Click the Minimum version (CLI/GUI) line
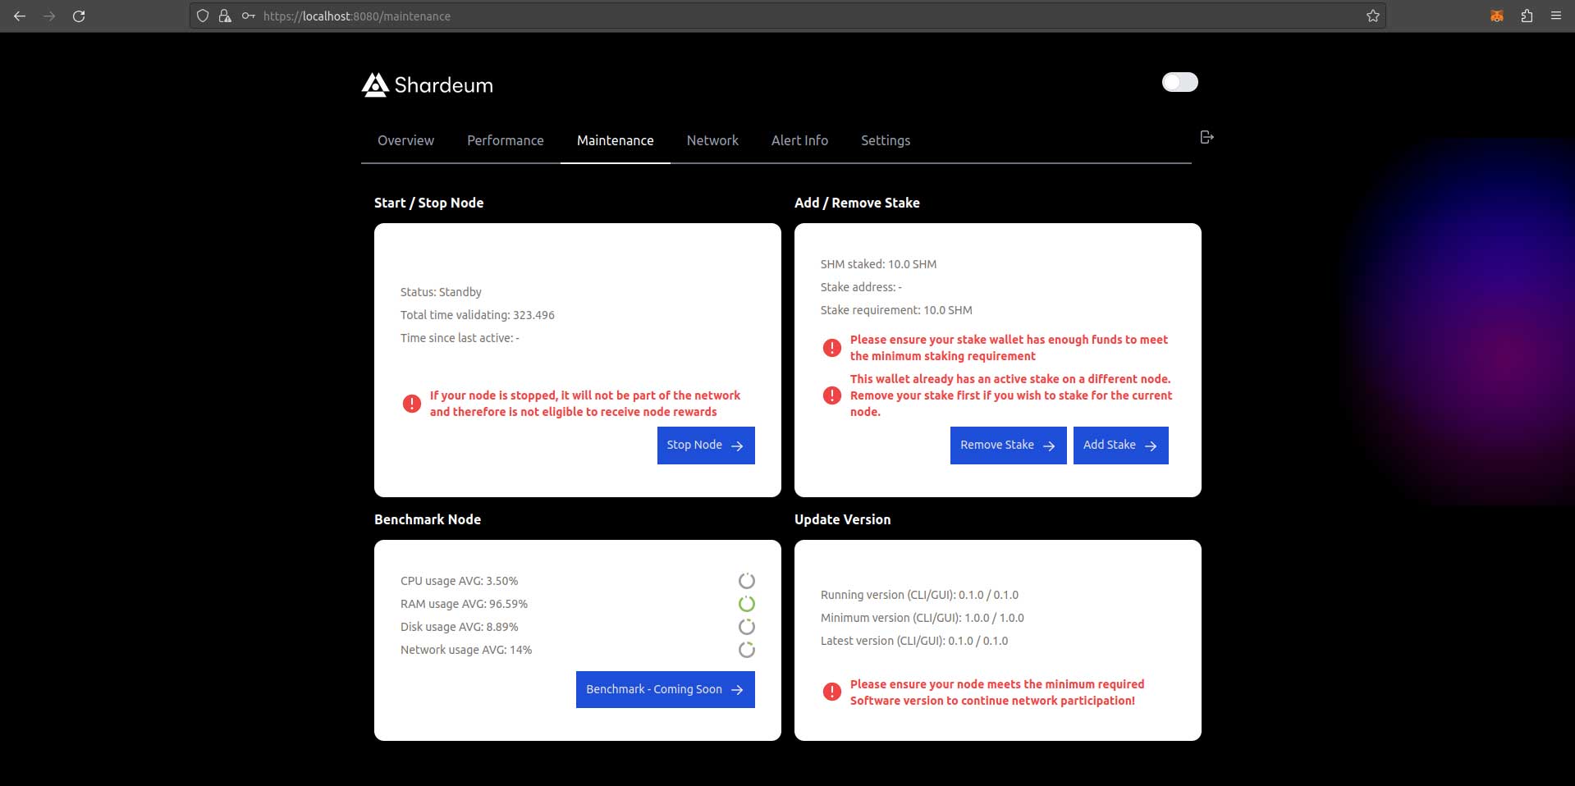1575x786 pixels. [x=923, y=618]
